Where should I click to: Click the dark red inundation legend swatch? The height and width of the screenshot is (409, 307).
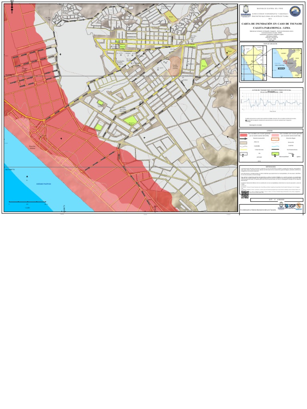click(x=243, y=135)
